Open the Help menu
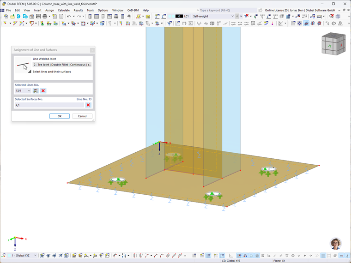Viewport: 351px width, 263px height. click(145, 10)
